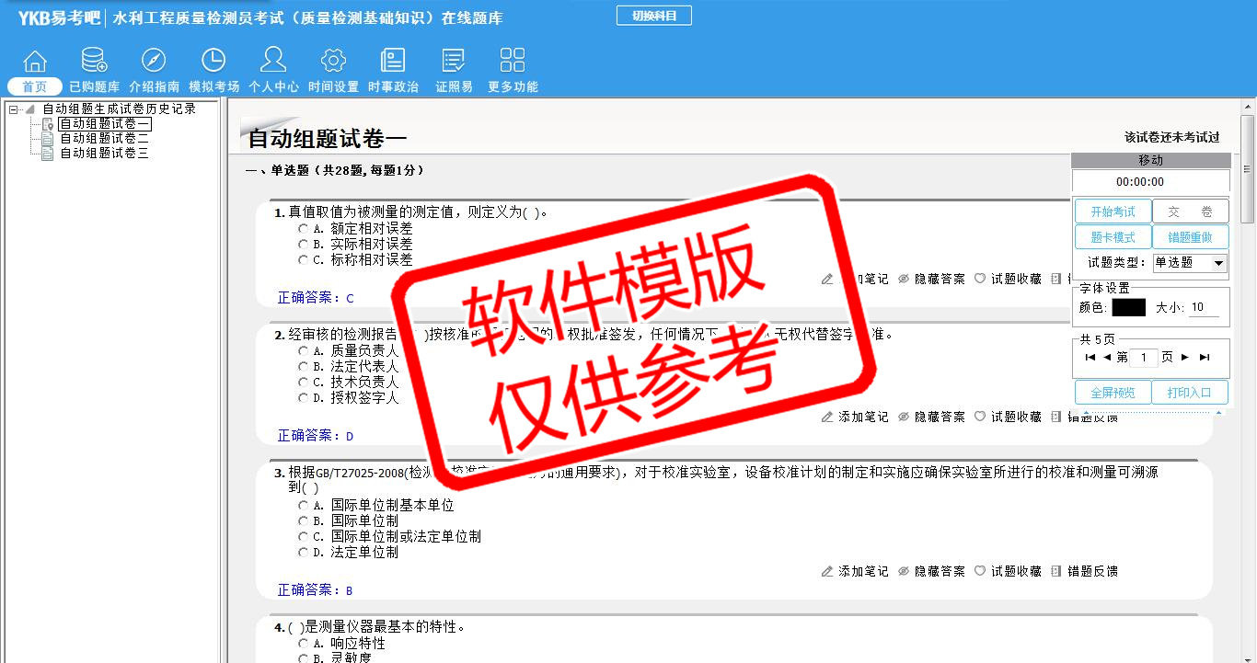Viewport: 1257px width, 663px height.
Task: Select option D 授权签字人 for question 2
Action: click(x=303, y=398)
